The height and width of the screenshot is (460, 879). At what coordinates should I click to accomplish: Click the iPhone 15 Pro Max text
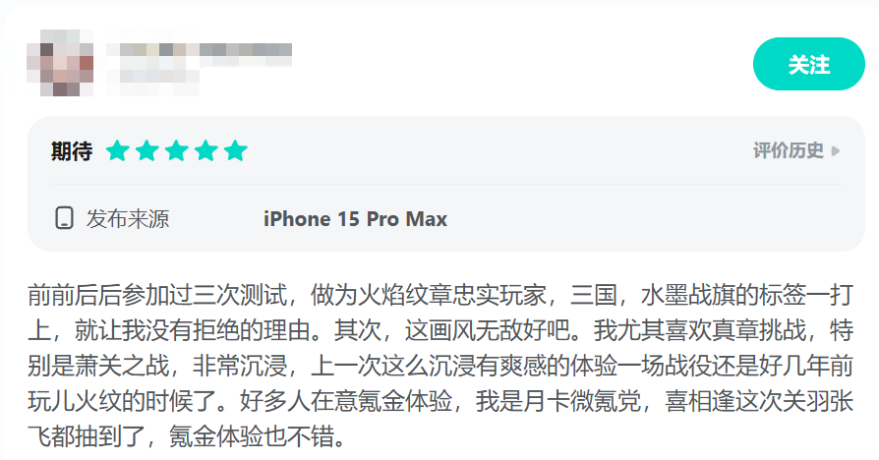tap(355, 218)
